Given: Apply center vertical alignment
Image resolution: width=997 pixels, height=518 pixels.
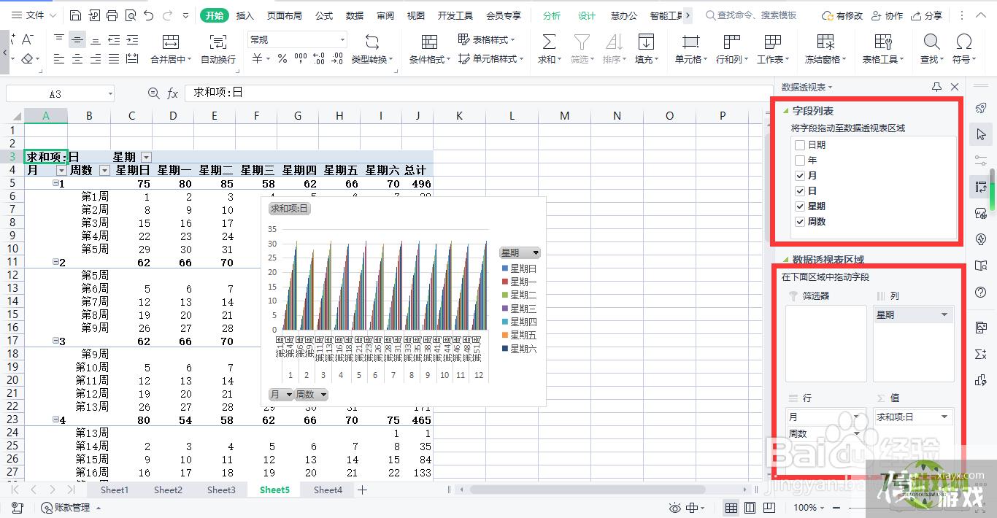Looking at the screenshot, I should (77, 40).
